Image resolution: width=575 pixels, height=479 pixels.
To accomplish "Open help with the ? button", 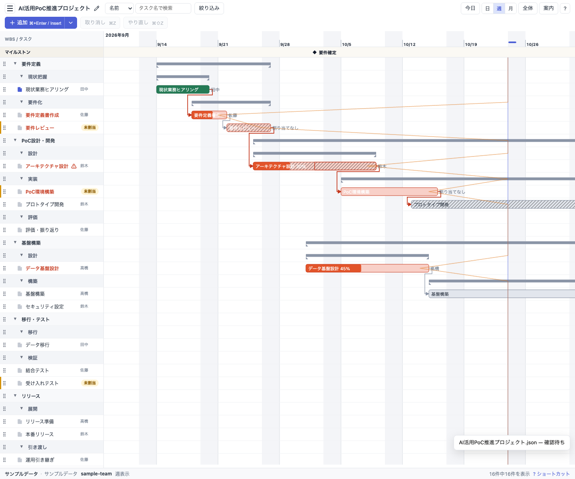I will [x=565, y=8].
